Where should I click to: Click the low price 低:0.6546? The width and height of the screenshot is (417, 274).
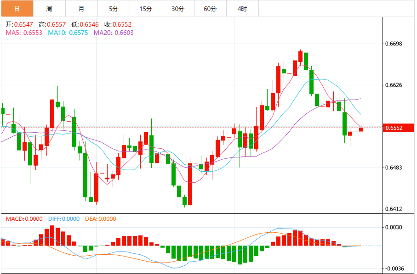(x=85, y=24)
